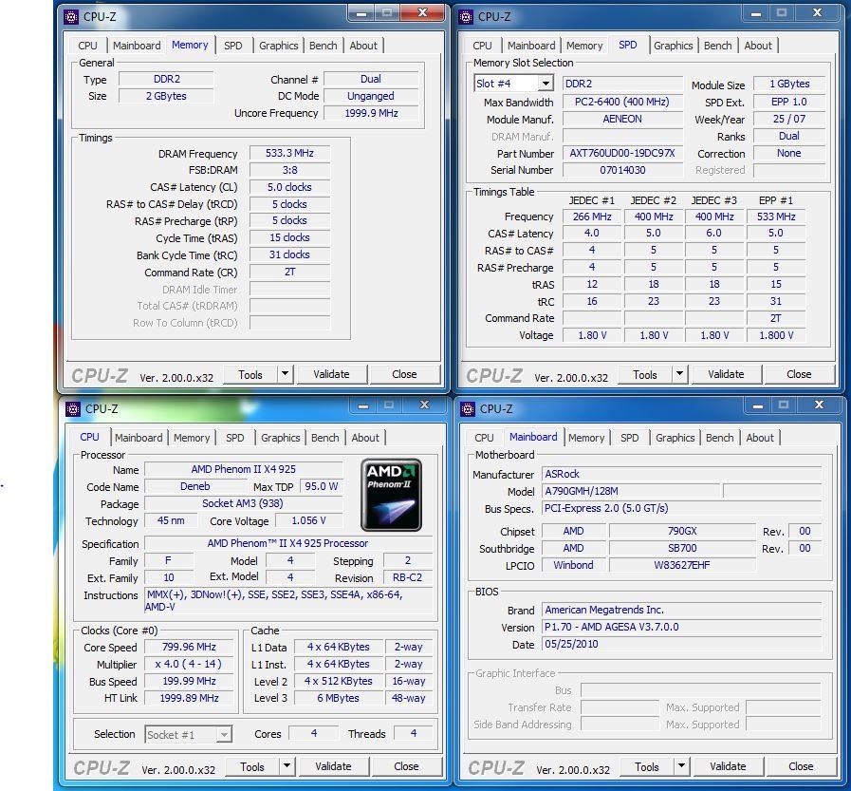The width and height of the screenshot is (851, 791).
Task: Click Close button in Mainboard window
Action: pyautogui.click(x=801, y=766)
